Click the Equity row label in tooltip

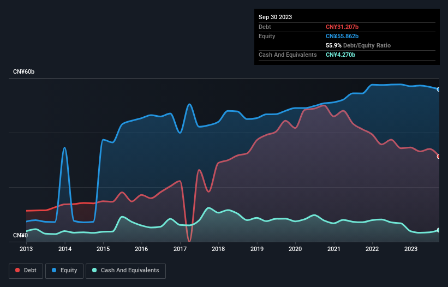point(267,36)
